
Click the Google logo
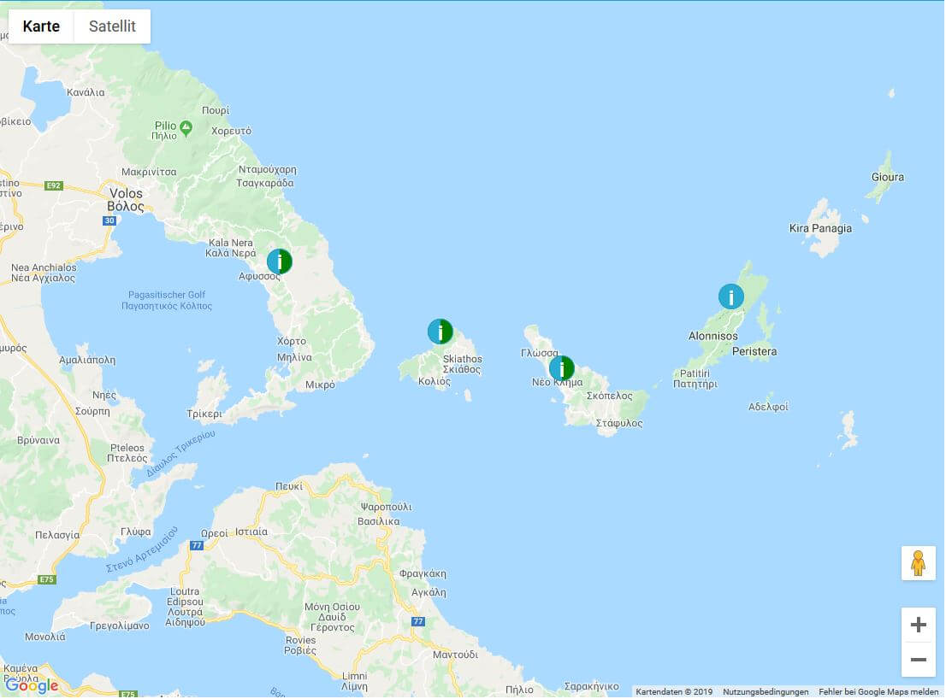click(x=32, y=685)
